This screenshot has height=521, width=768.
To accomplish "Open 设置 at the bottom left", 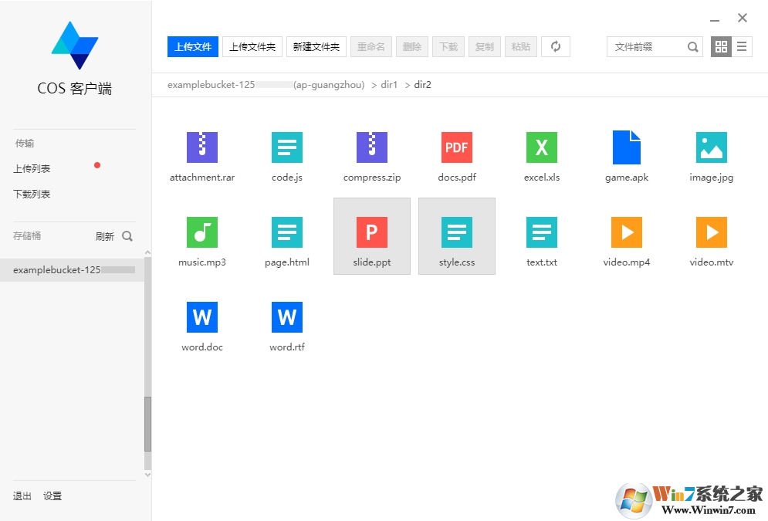I will (x=52, y=496).
